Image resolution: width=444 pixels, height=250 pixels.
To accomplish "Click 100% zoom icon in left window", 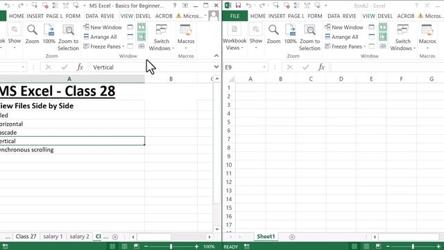I will (49, 34).
